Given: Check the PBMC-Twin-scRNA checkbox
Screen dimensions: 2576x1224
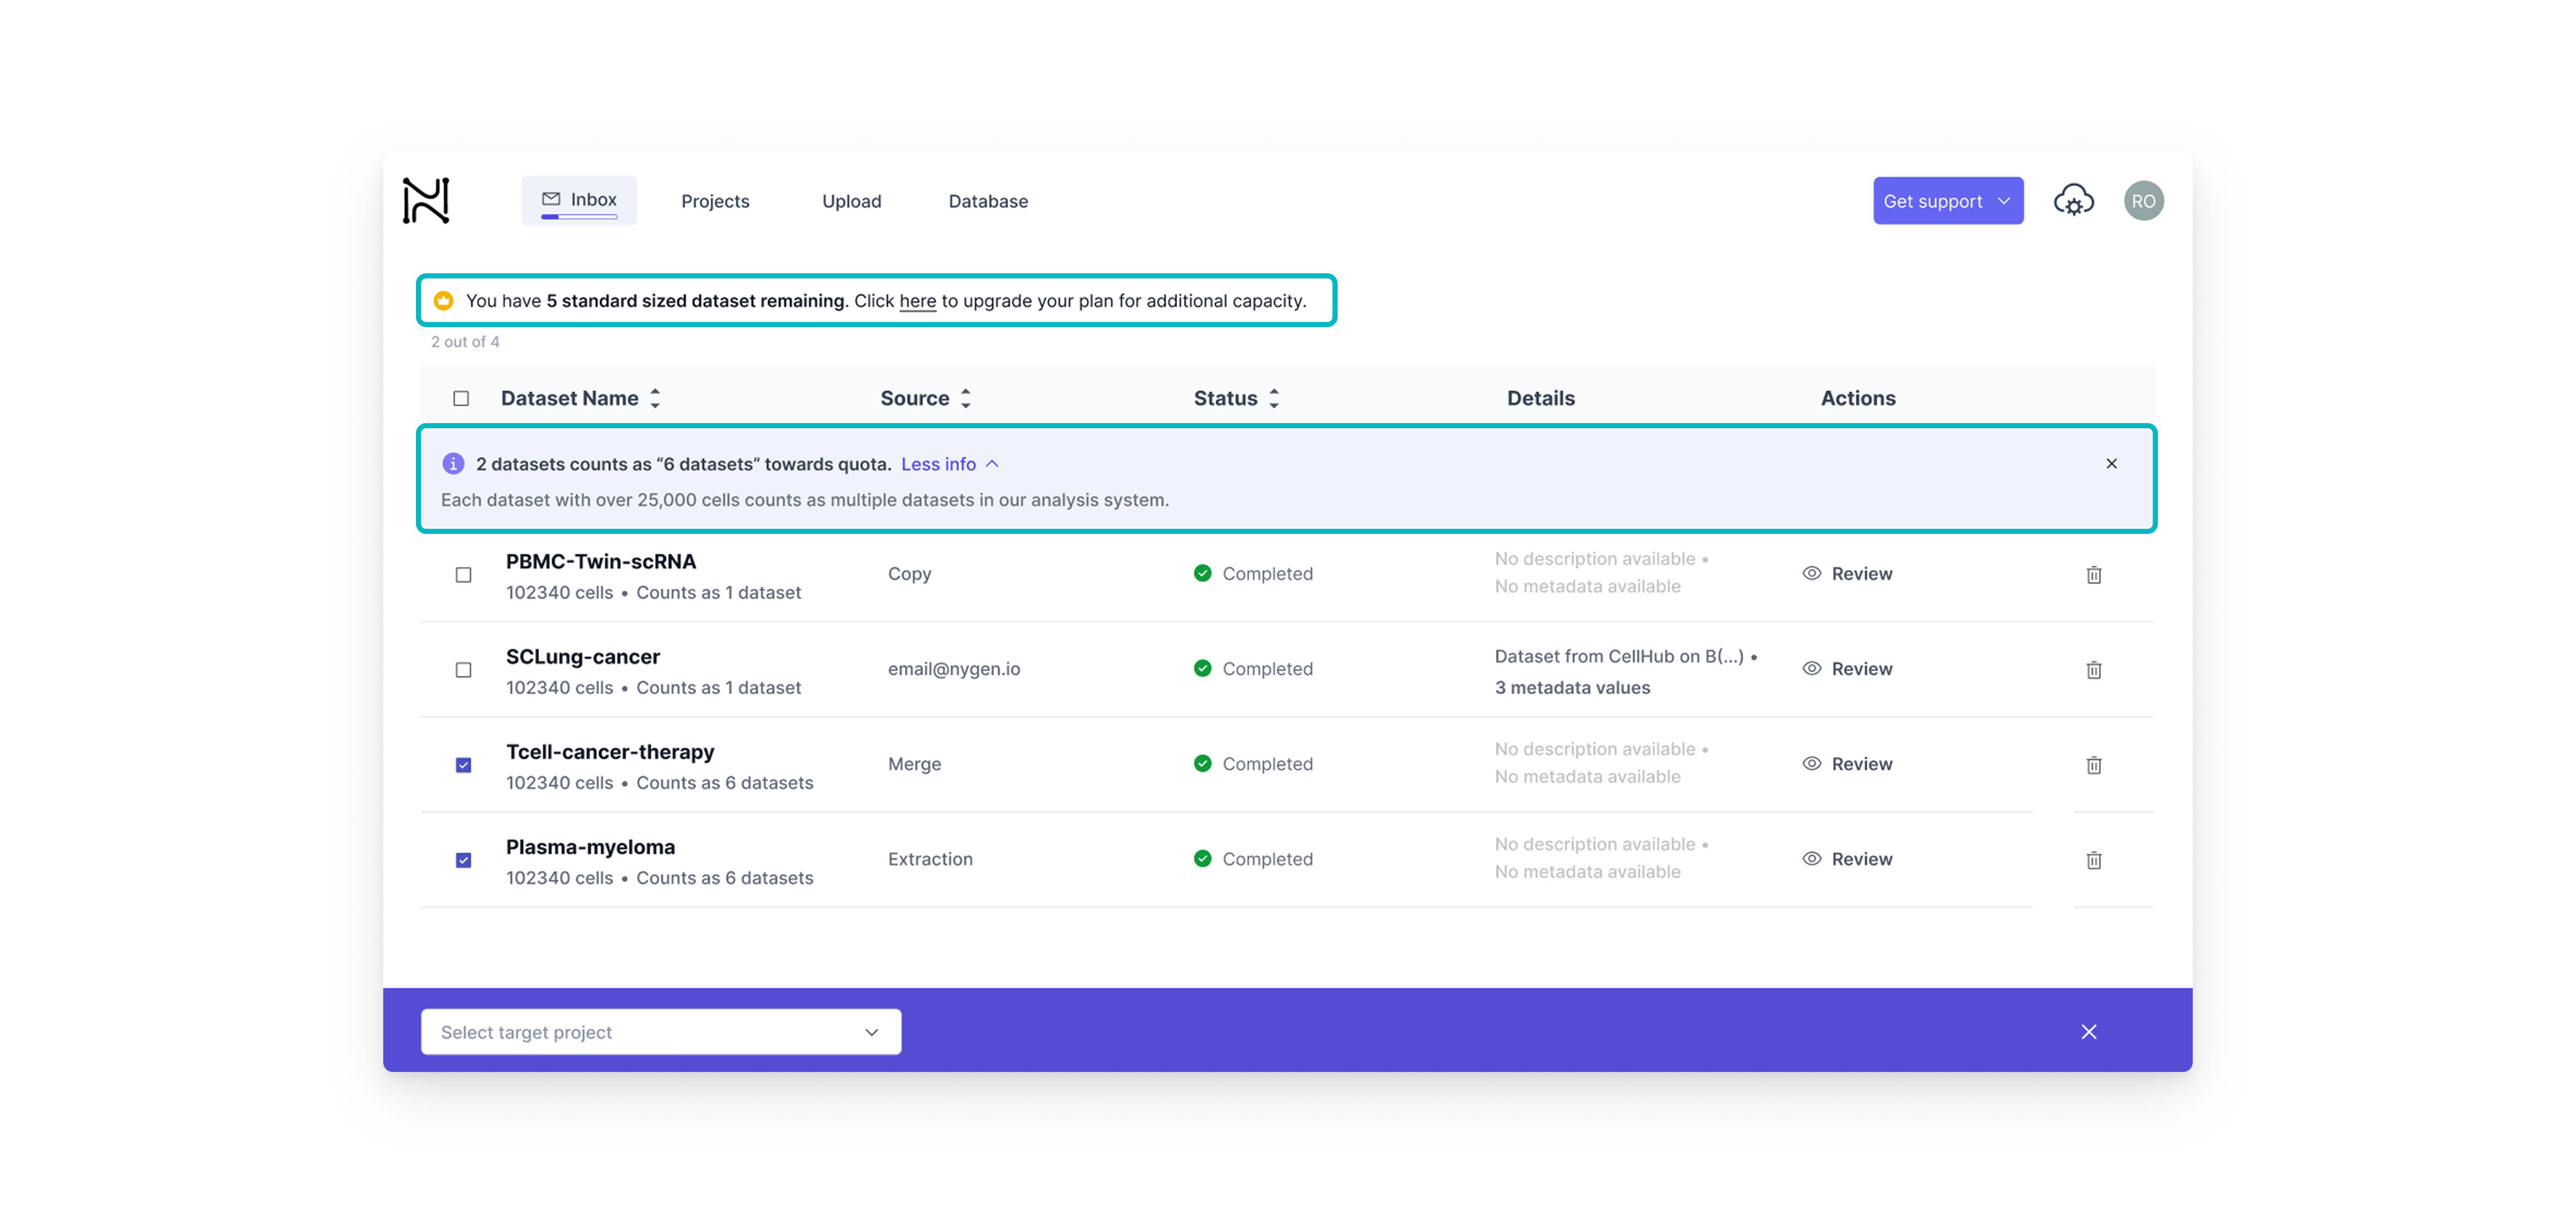Looking at the screenshot, I should pyautogui.click(x=463, y=575).
